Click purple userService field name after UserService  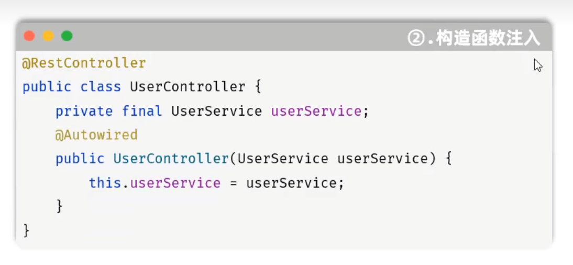[316, 111]
